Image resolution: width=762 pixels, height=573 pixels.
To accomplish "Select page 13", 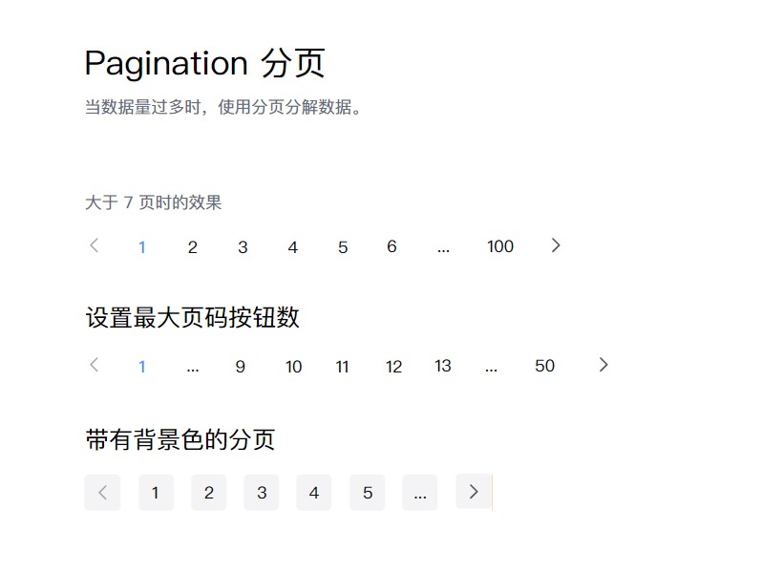I will pos(443,366).
